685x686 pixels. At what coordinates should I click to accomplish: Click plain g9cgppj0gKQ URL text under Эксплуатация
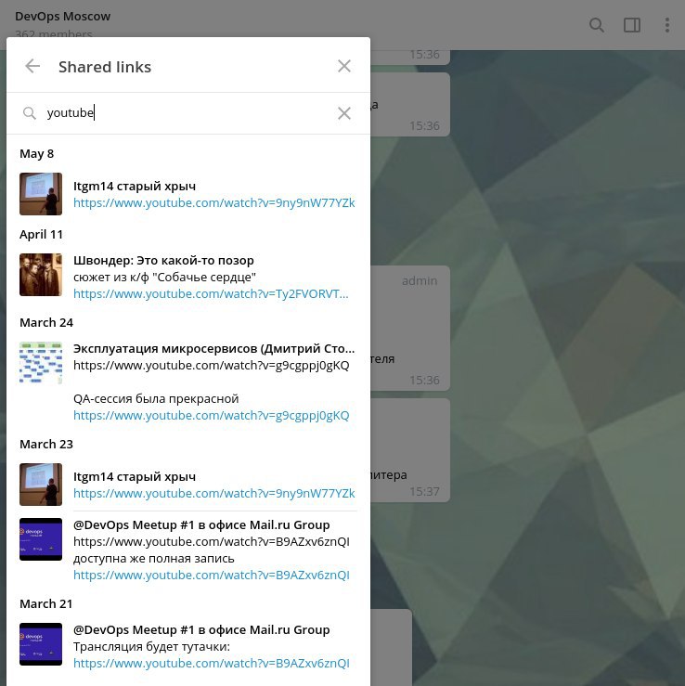point(212,366)
